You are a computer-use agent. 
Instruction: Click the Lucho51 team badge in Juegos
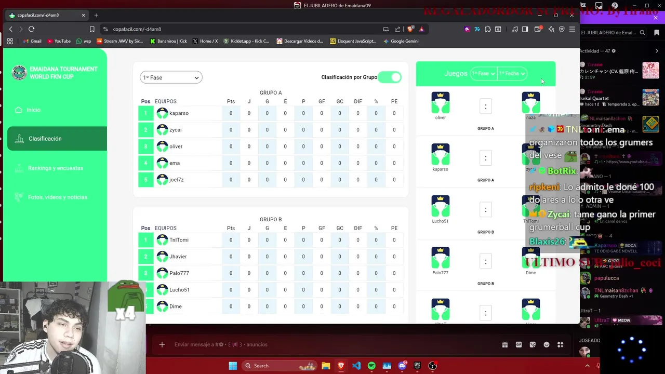point(441,206)
